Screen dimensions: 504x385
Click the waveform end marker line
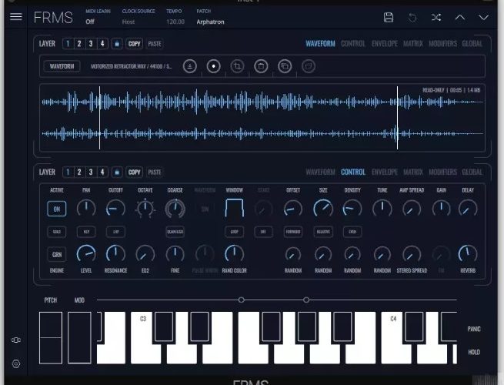pos(397,118)
